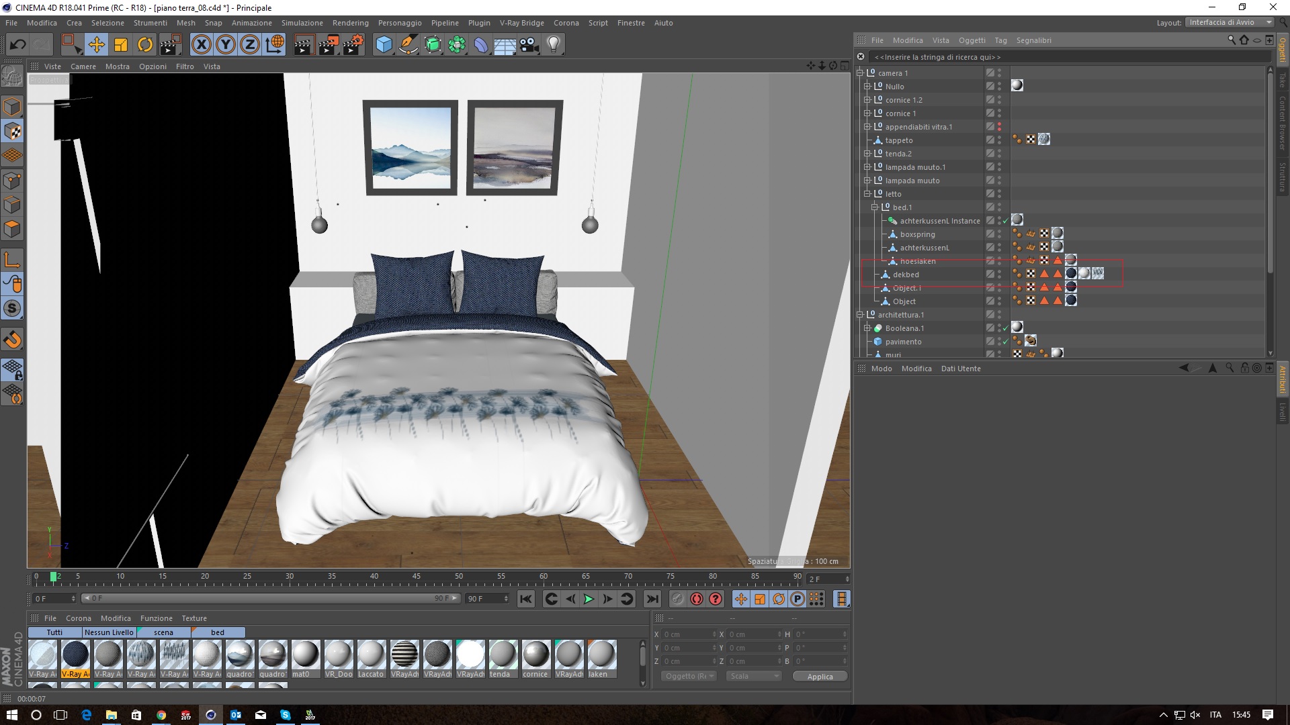Collapse the letto object group

(867, 194)
